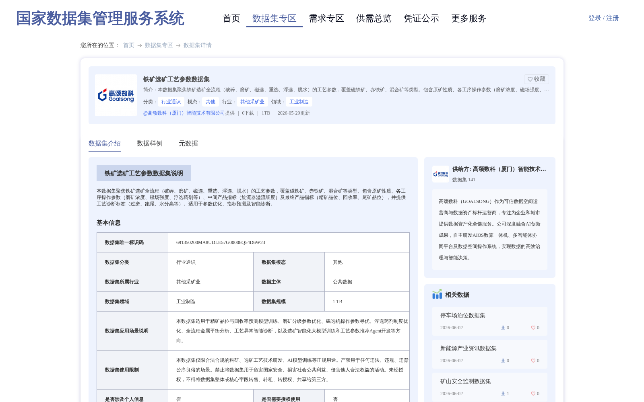Go to 首页 in top navigation

[231, 18]
